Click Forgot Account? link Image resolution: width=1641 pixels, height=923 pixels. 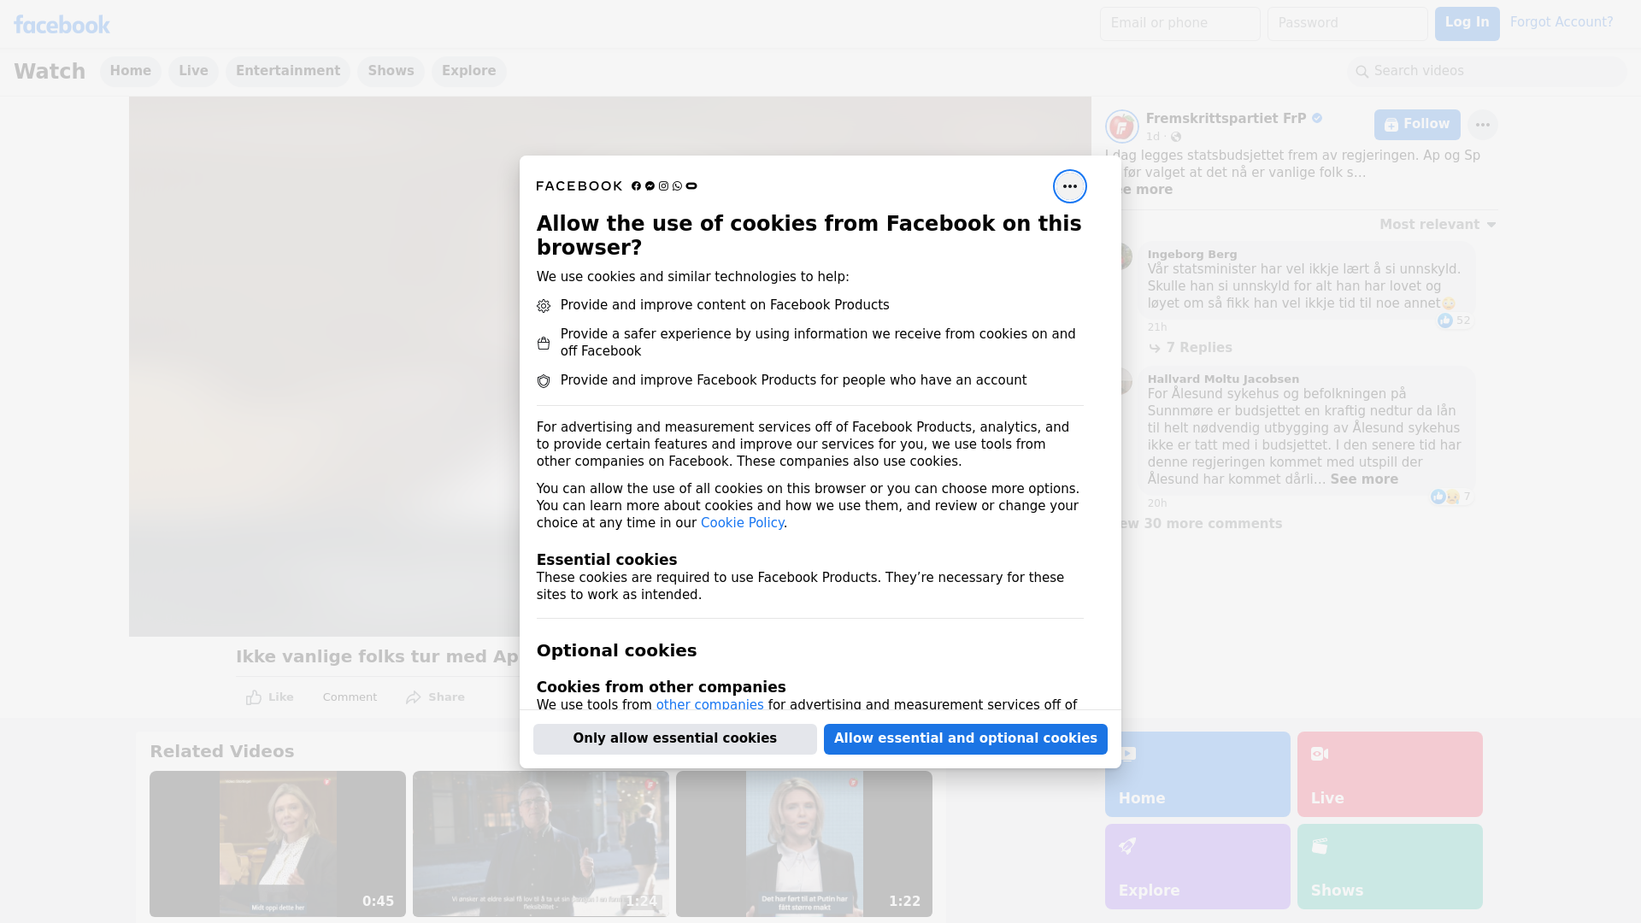point(1562,22)
